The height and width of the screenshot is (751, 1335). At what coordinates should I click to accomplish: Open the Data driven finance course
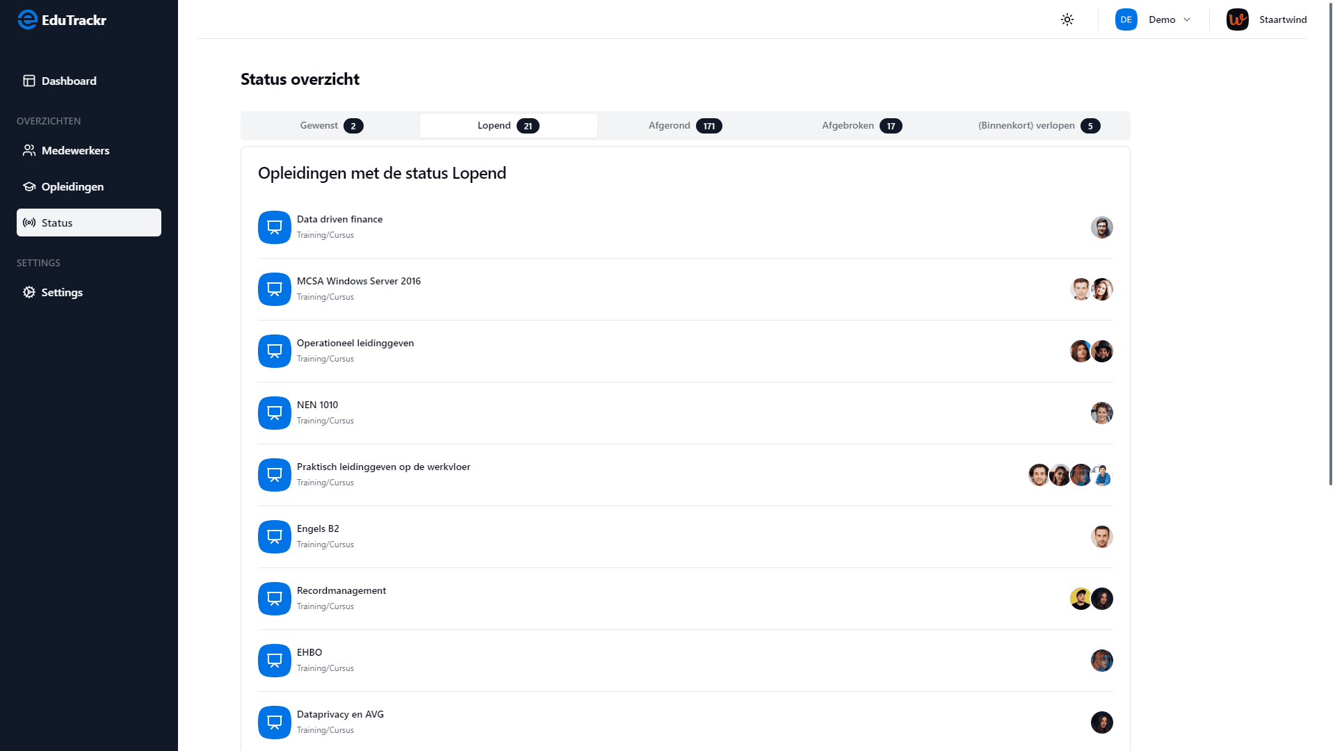(339, 219)
